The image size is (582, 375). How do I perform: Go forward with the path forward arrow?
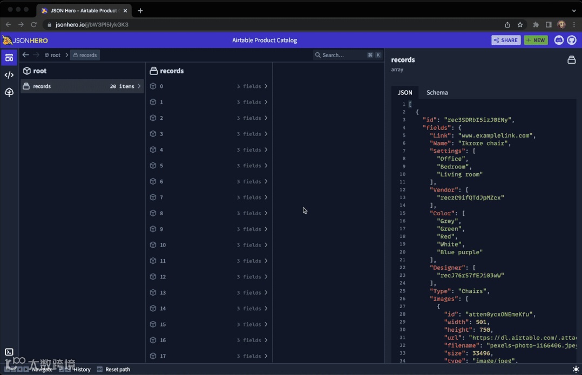[x=36, y=55]
